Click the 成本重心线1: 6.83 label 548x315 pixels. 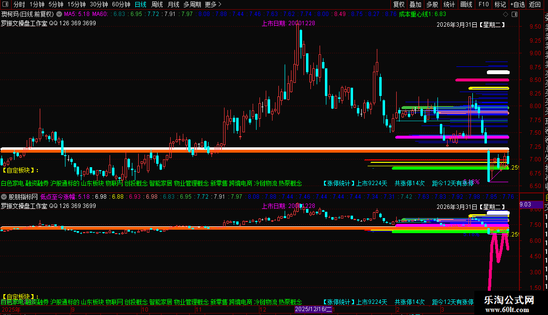[422, 14]
